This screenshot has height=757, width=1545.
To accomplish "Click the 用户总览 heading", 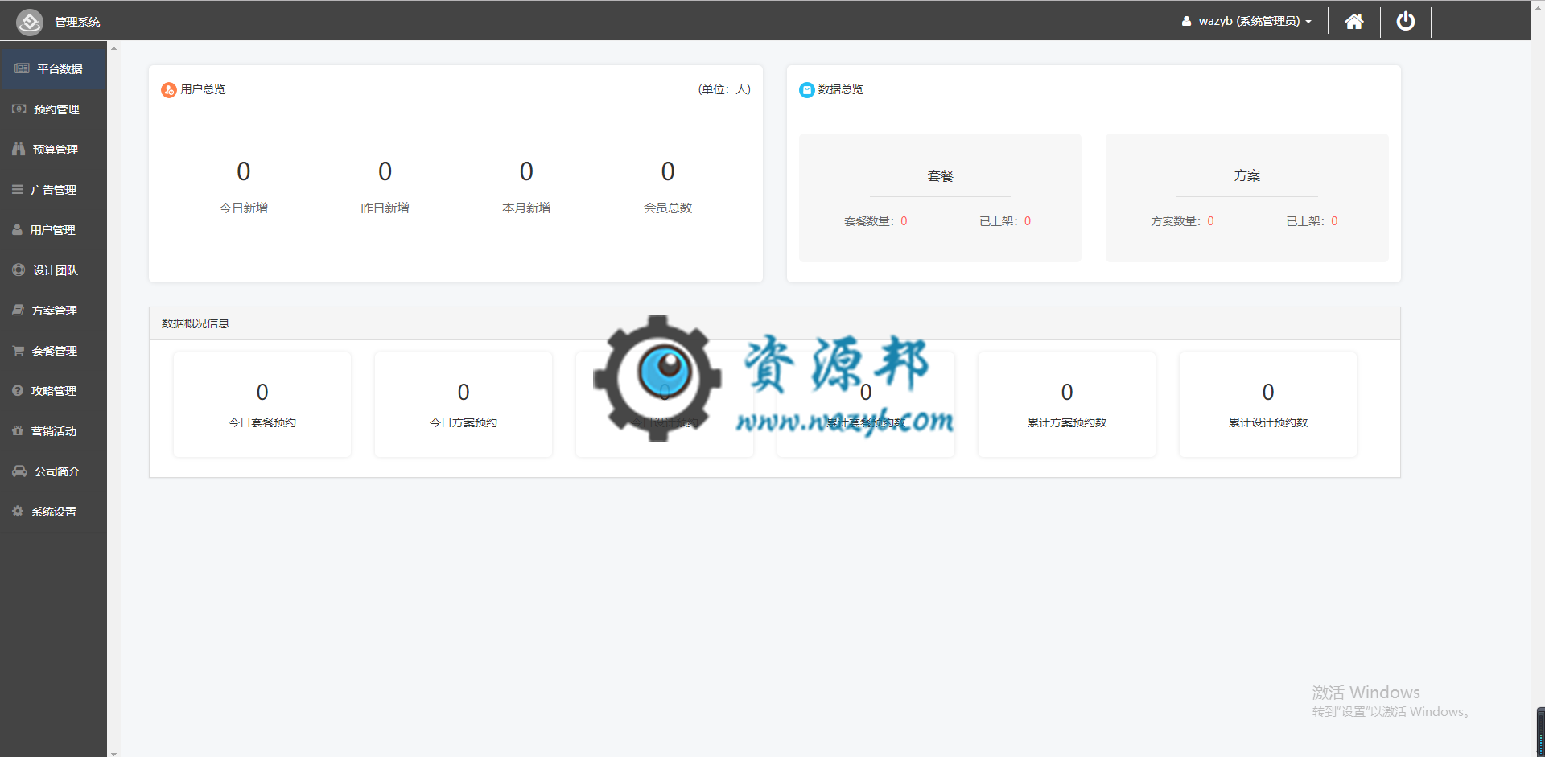I will coord(203,89).
